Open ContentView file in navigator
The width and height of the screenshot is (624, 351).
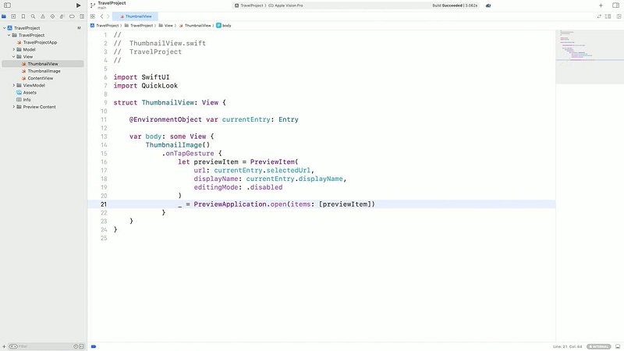click(x=40, y=78)
